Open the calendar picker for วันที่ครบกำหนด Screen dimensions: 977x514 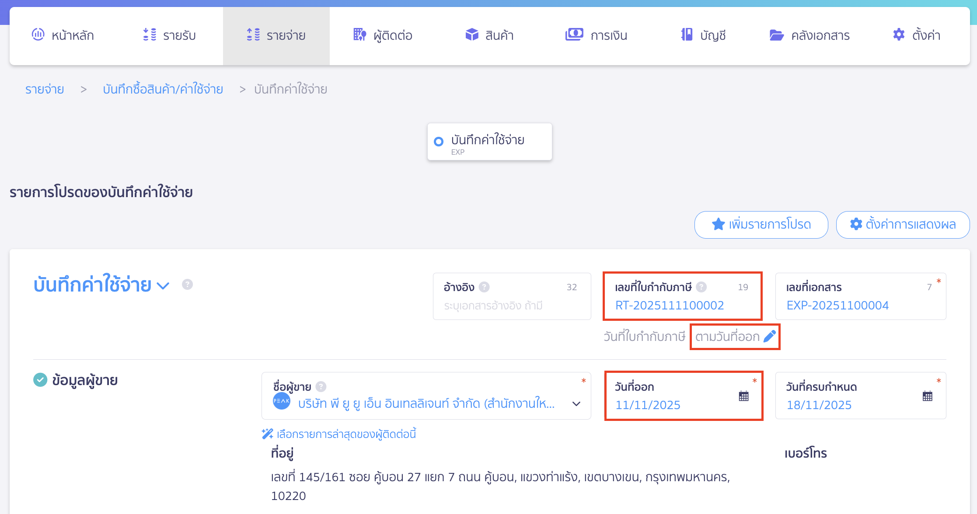927,396
